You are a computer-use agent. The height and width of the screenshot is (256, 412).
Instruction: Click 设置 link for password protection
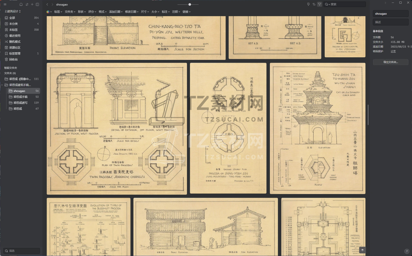tap(393, 51)
